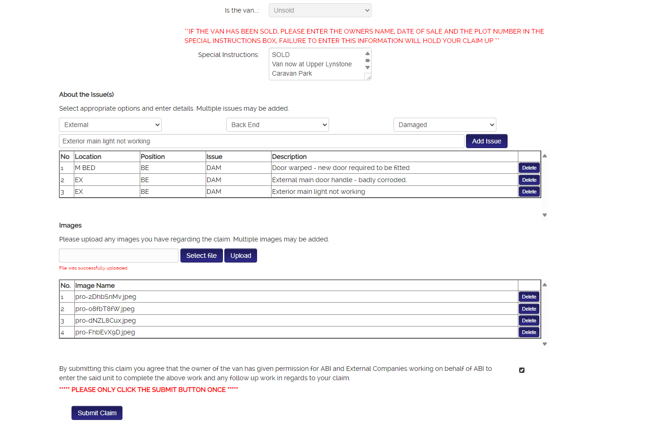This screenshot has height=426, width=652.
Task: Click Select file to choose an image
Action: pos(201,256)
